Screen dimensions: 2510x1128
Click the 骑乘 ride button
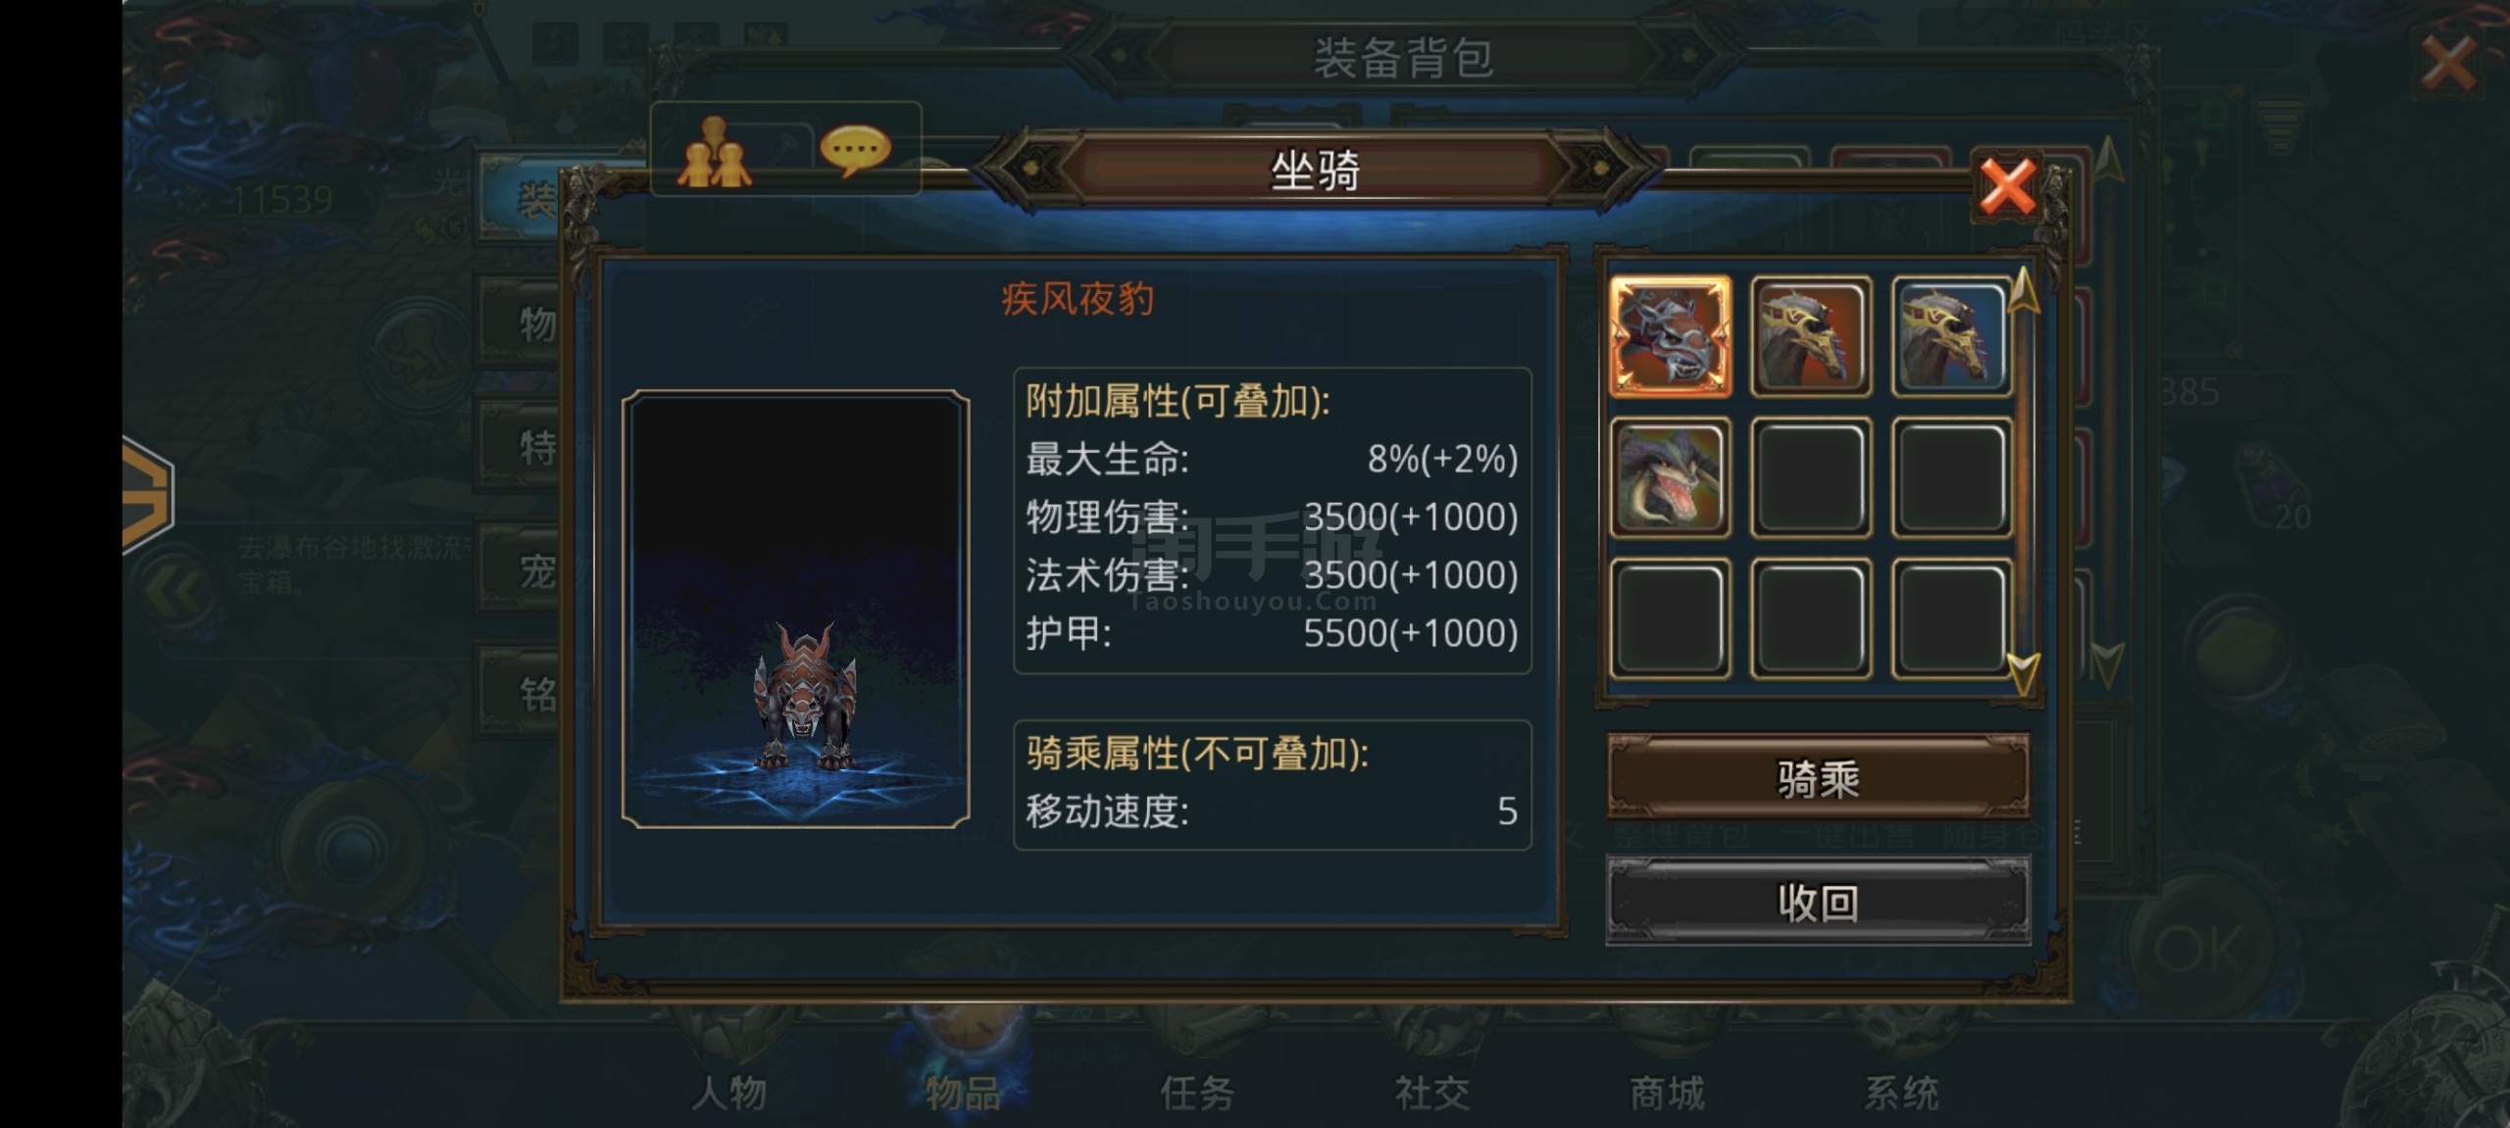pos(1818,778)
